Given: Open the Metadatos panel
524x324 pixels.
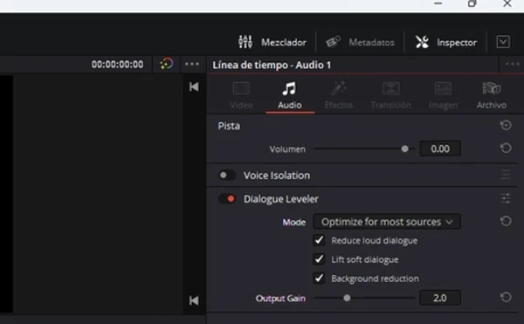Looking at the screenshot, I should [360, 42].
